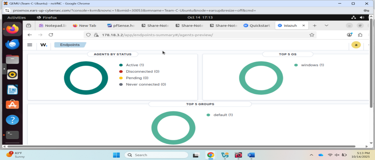Click the Ubuntu network status icon
This screenshot has width=375, height=160.
[354, 17]
